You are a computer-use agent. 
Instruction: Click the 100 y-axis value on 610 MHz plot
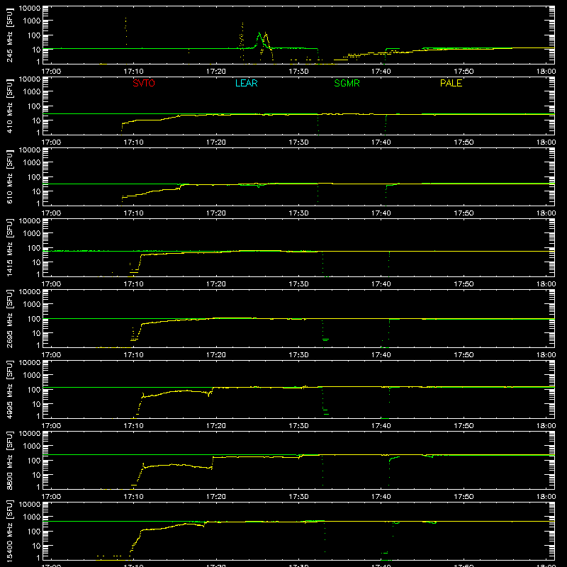click(x=34, y=177)
